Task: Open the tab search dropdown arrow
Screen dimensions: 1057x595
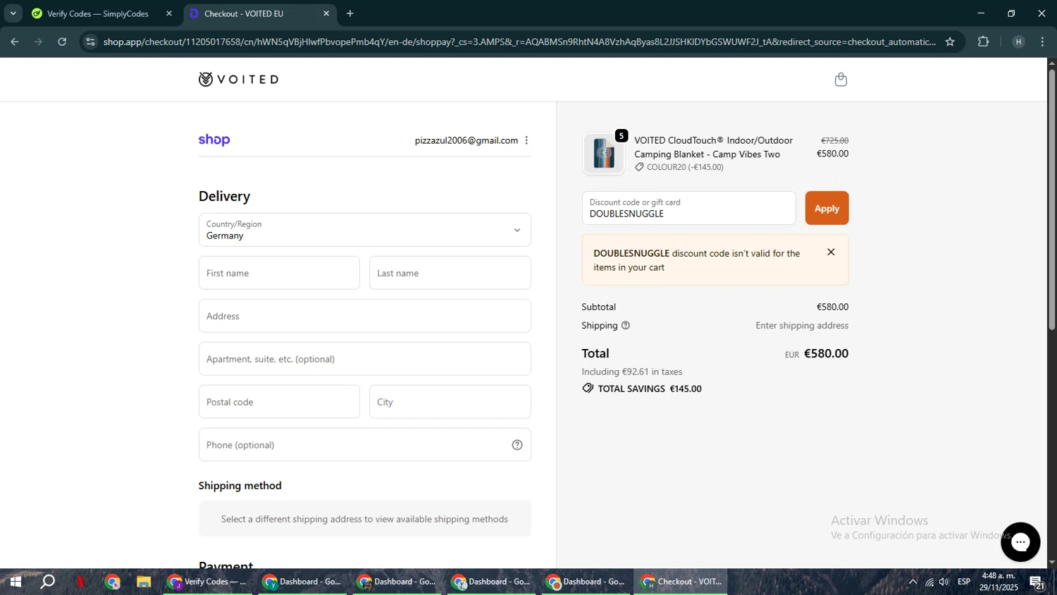Action: pyautogui.click(x=13, y=13)
